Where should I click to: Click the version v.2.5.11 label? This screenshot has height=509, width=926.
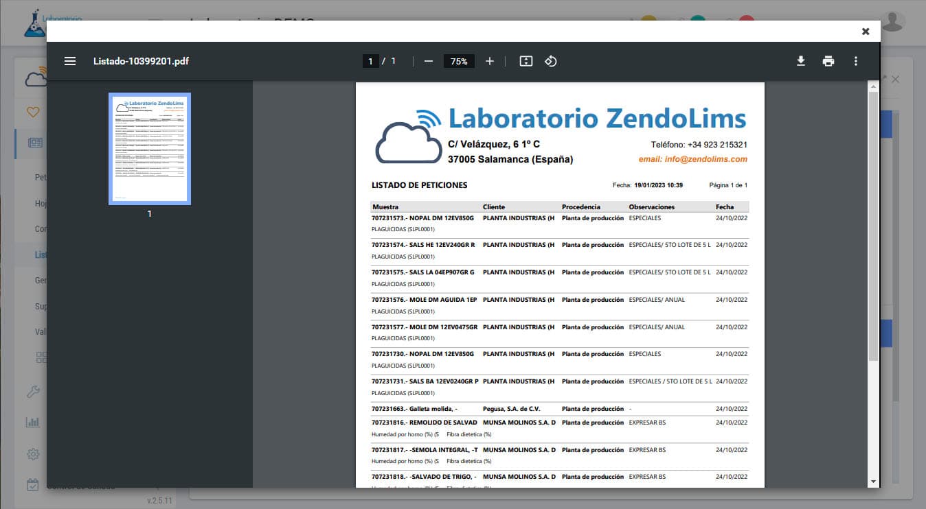pyautogui.click(x=160, y=501)
